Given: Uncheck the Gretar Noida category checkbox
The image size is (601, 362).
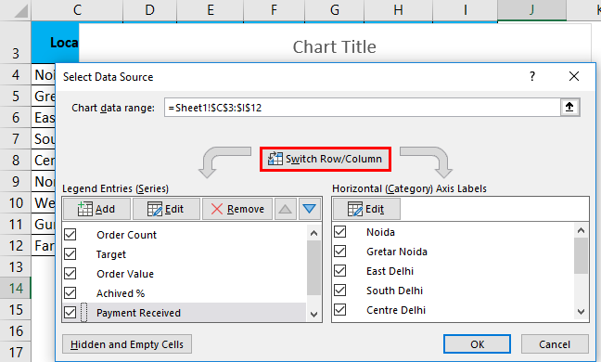Looking at the screenshot, I should (340, 252).
